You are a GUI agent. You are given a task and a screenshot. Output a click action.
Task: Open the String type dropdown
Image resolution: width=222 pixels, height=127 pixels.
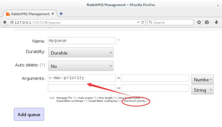click(203, 90)
